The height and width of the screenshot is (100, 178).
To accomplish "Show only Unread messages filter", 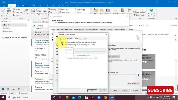I will tap(40, 26).
